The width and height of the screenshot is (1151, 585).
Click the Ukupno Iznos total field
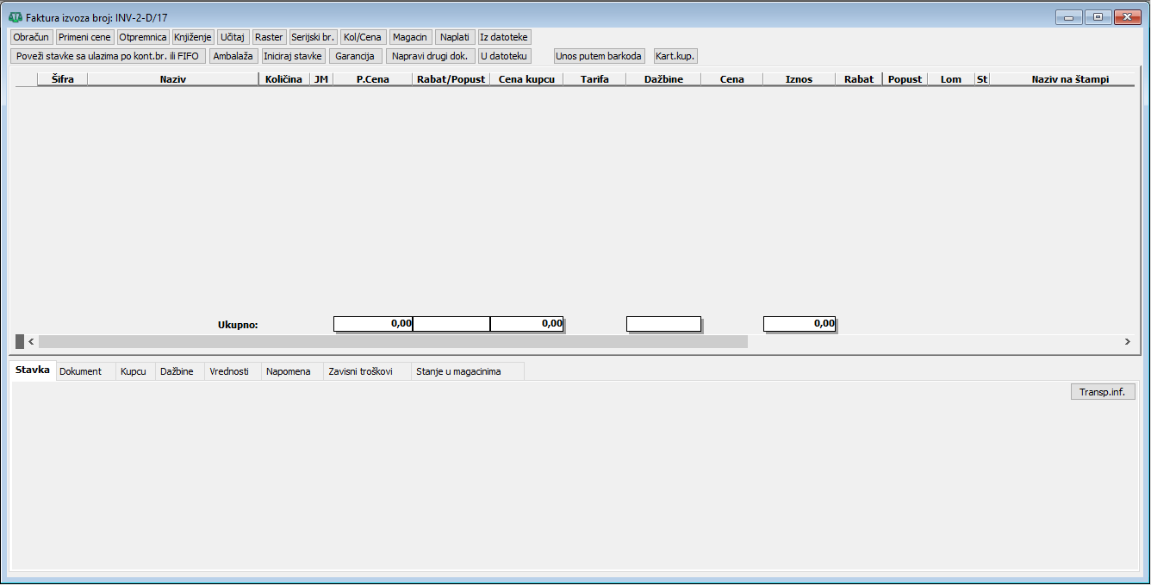click(x=800, y=324)
